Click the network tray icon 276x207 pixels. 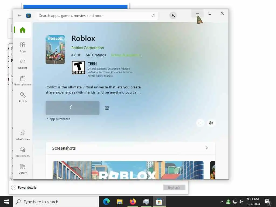235,202
